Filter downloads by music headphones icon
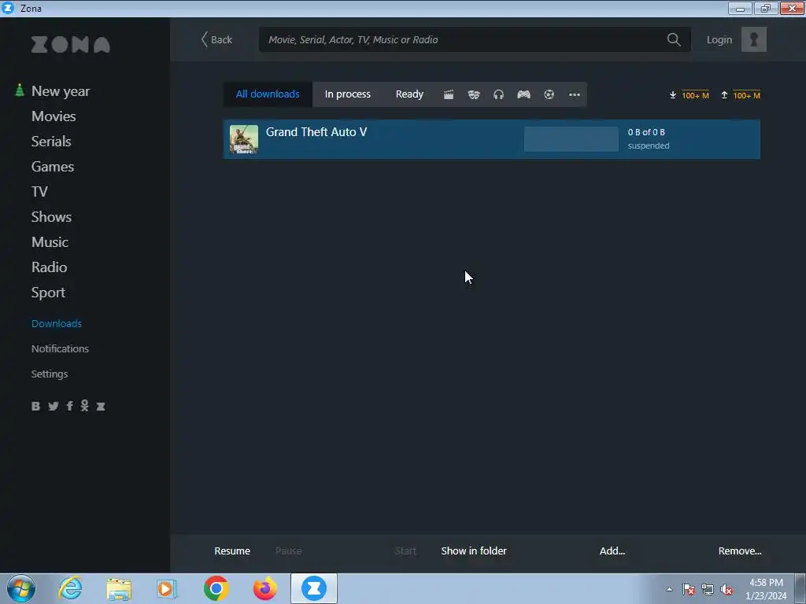Viewport: 806px width, 604px height. (498, 94)
